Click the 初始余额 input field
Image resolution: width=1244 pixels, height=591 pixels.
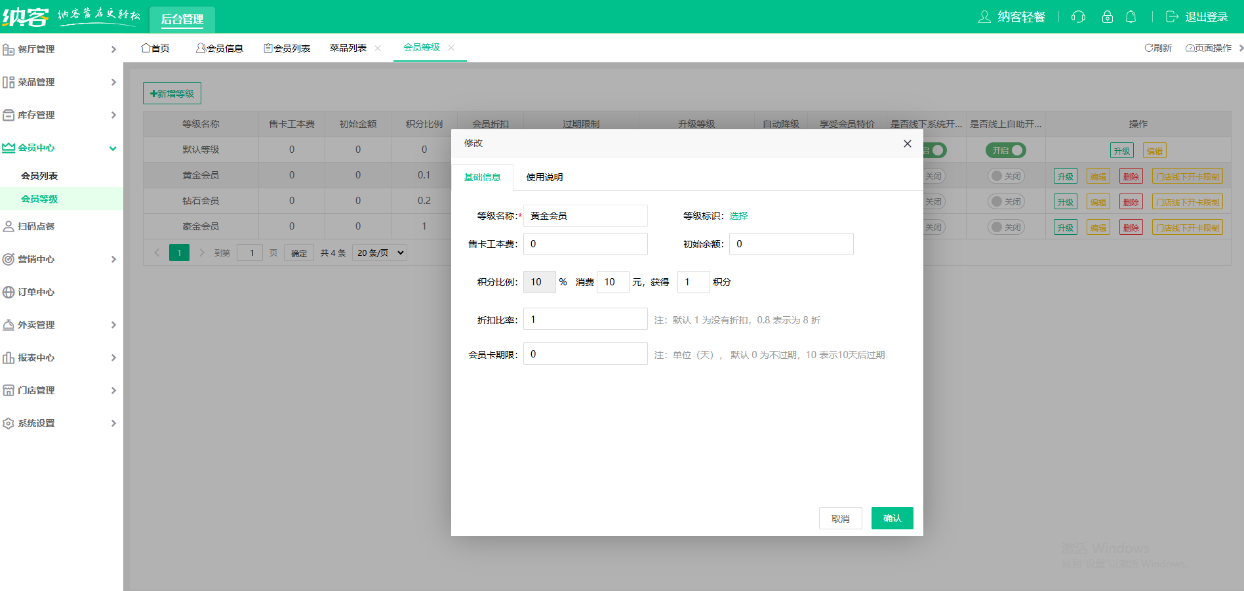point(791,244)
